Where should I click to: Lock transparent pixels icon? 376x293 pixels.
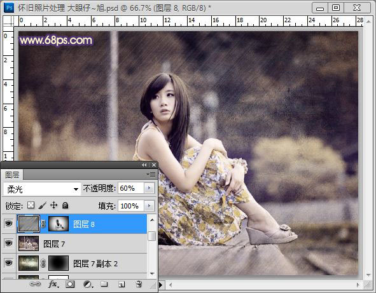coord(31,205)
